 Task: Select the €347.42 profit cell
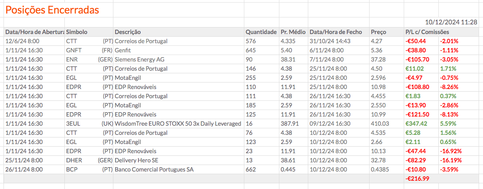pos(415,124)
